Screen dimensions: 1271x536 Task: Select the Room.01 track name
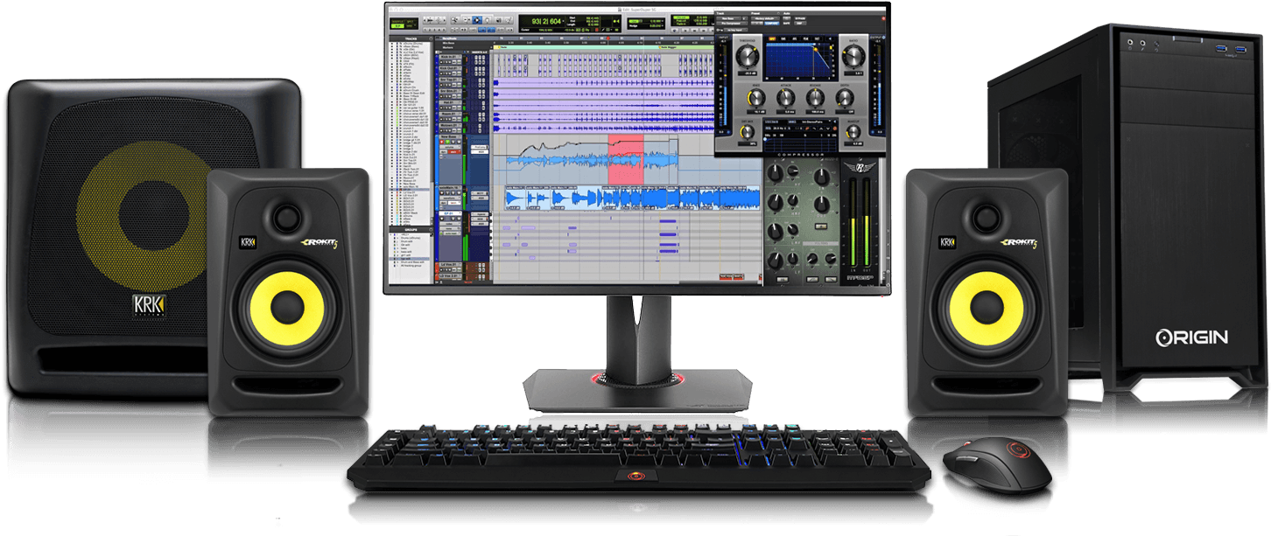(x=450, y=114)
